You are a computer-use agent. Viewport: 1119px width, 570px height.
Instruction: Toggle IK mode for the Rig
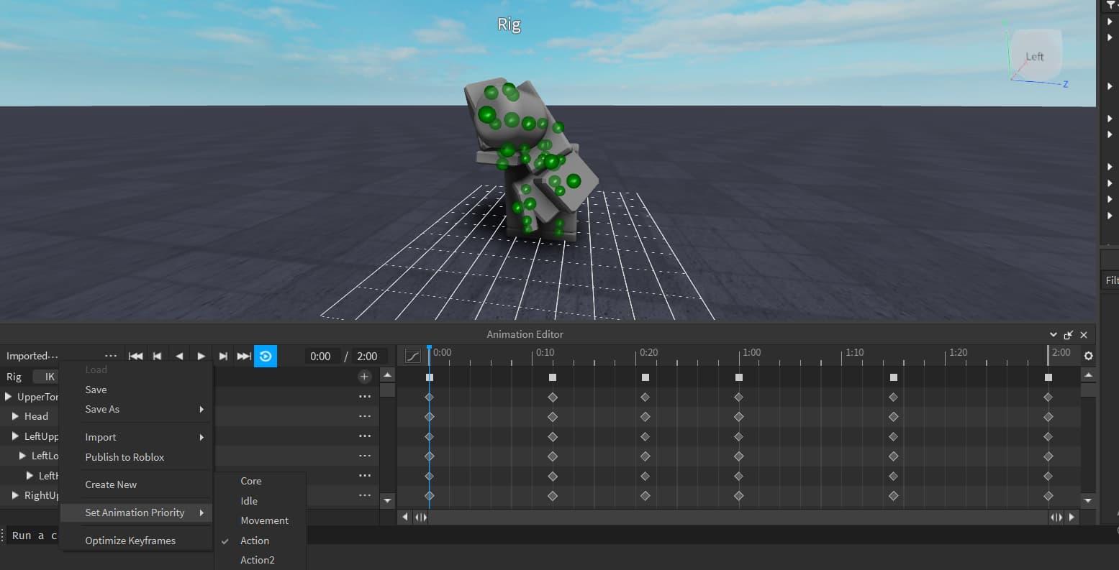(x=46, y=376)
